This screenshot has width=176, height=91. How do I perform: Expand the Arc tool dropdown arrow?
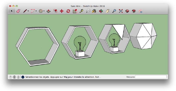tap(36, 11)
